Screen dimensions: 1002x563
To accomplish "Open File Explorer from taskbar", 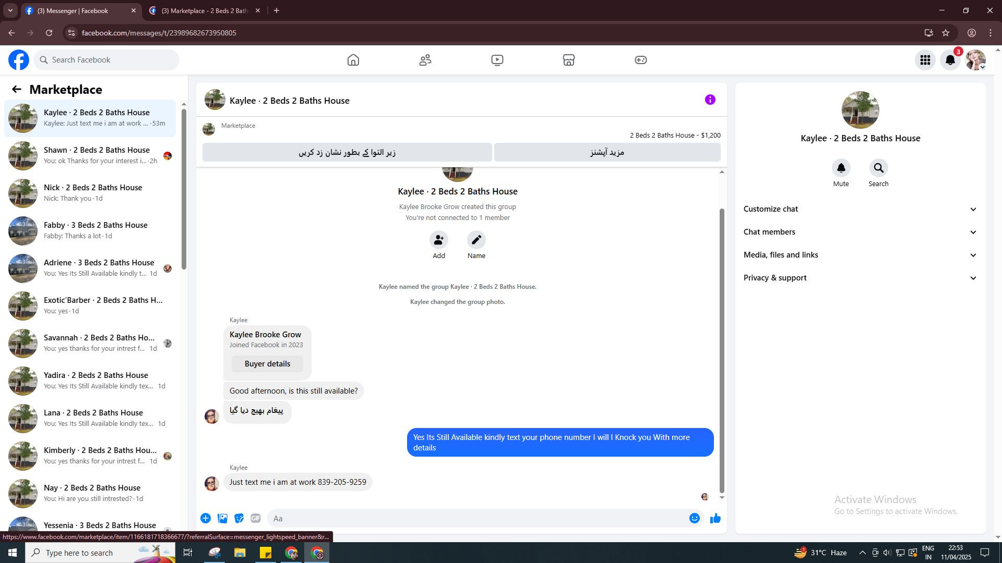I will 240,553.
